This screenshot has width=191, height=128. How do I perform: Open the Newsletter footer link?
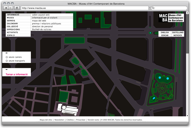coord(59,120)
